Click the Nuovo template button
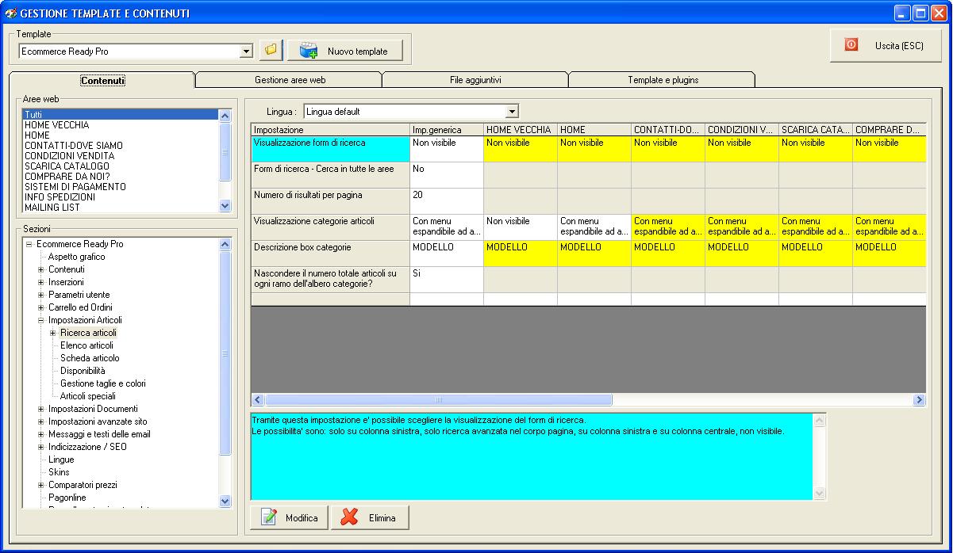This screenshot has width=953, height=553. [x=345, y=51]
